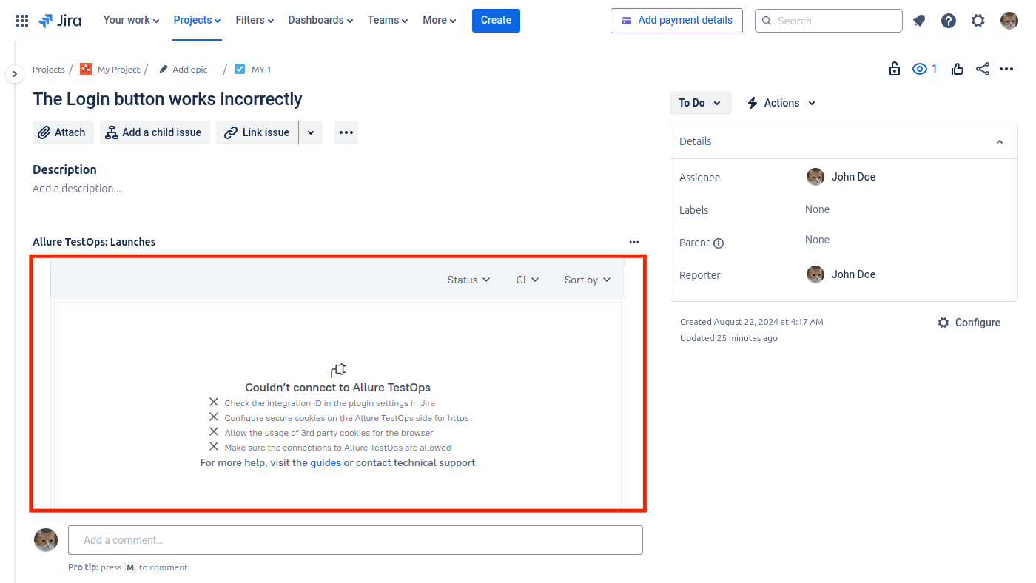
Task: Toggle the watch issue eye icon
Action: click(x=920, y=69)
